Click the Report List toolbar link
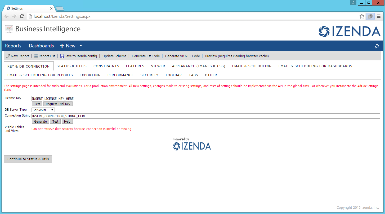 click(47, 56)
